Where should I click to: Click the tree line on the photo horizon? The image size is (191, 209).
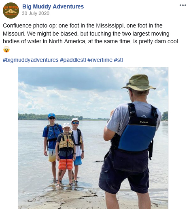coord(51,117)
